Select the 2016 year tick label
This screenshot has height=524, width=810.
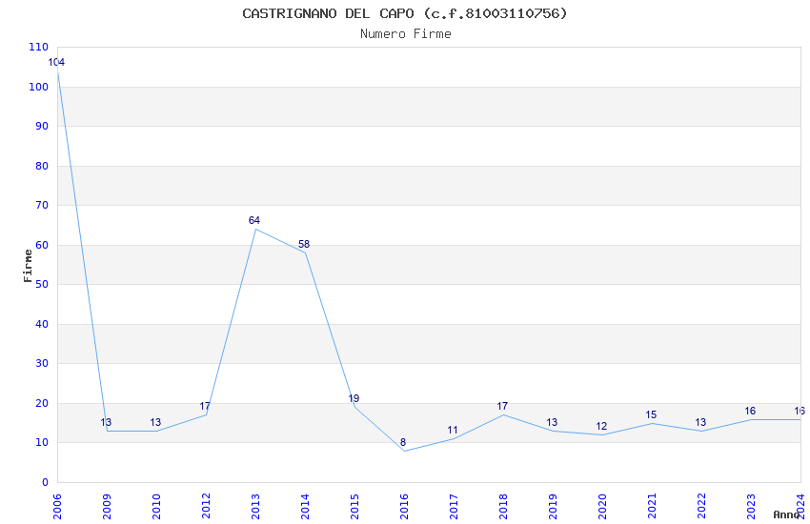pyautogui.click(x=404, y=507)
